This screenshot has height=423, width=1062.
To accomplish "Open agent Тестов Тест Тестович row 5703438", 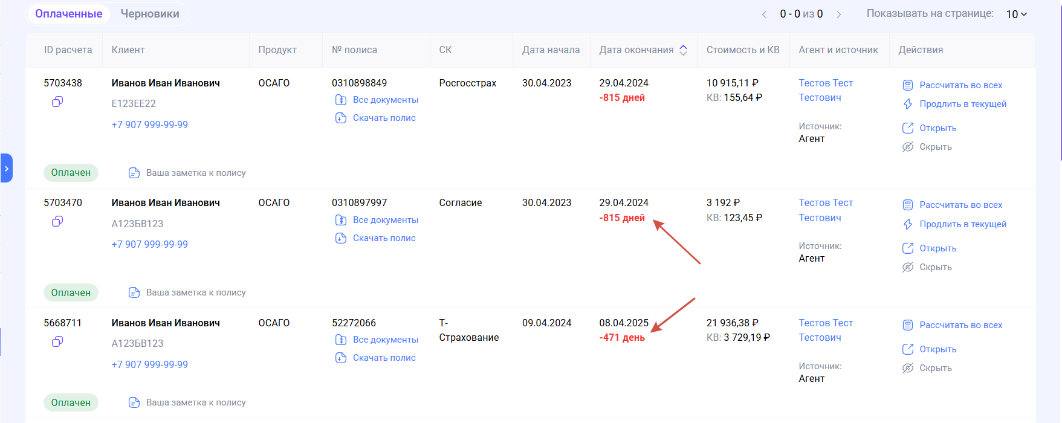I will point(826,90).
